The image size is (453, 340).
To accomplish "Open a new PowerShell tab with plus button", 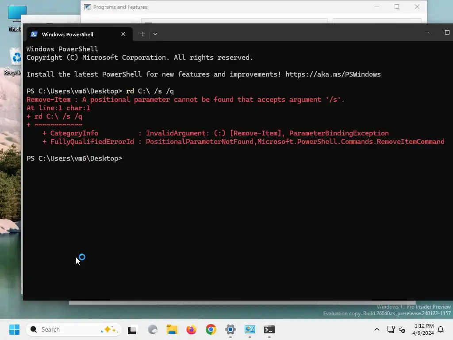I will (x=142, y=34).
